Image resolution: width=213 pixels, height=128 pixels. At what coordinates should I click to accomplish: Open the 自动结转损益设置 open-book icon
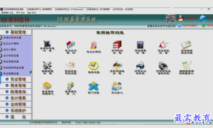pos(187,47)
